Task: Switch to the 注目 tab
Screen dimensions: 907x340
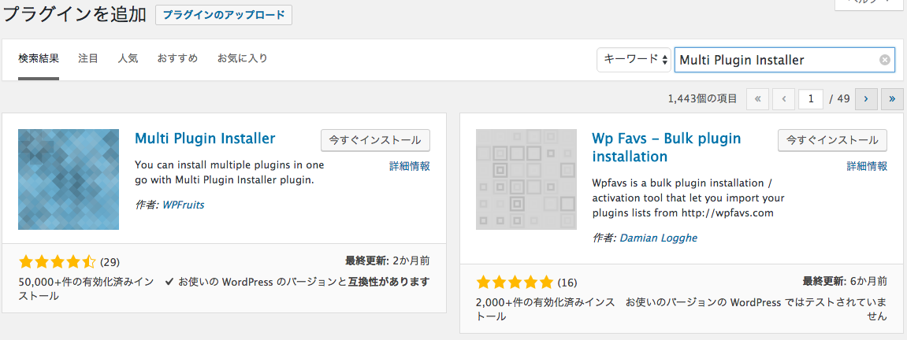Action: [88, 58]
